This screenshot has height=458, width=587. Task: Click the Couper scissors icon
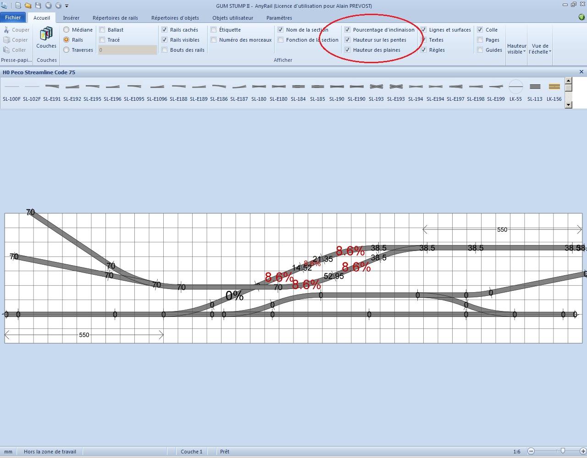(x=6, y=30)
